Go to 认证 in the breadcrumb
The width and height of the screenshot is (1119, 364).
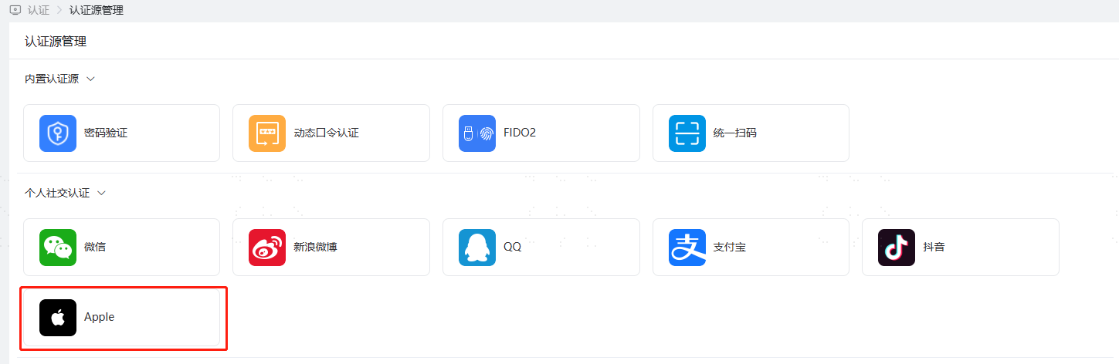pos(39,10)
